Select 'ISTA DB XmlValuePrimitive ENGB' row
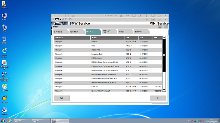This screenshot has height=123, width=220. pyautogui.click(x=108, y=75)
